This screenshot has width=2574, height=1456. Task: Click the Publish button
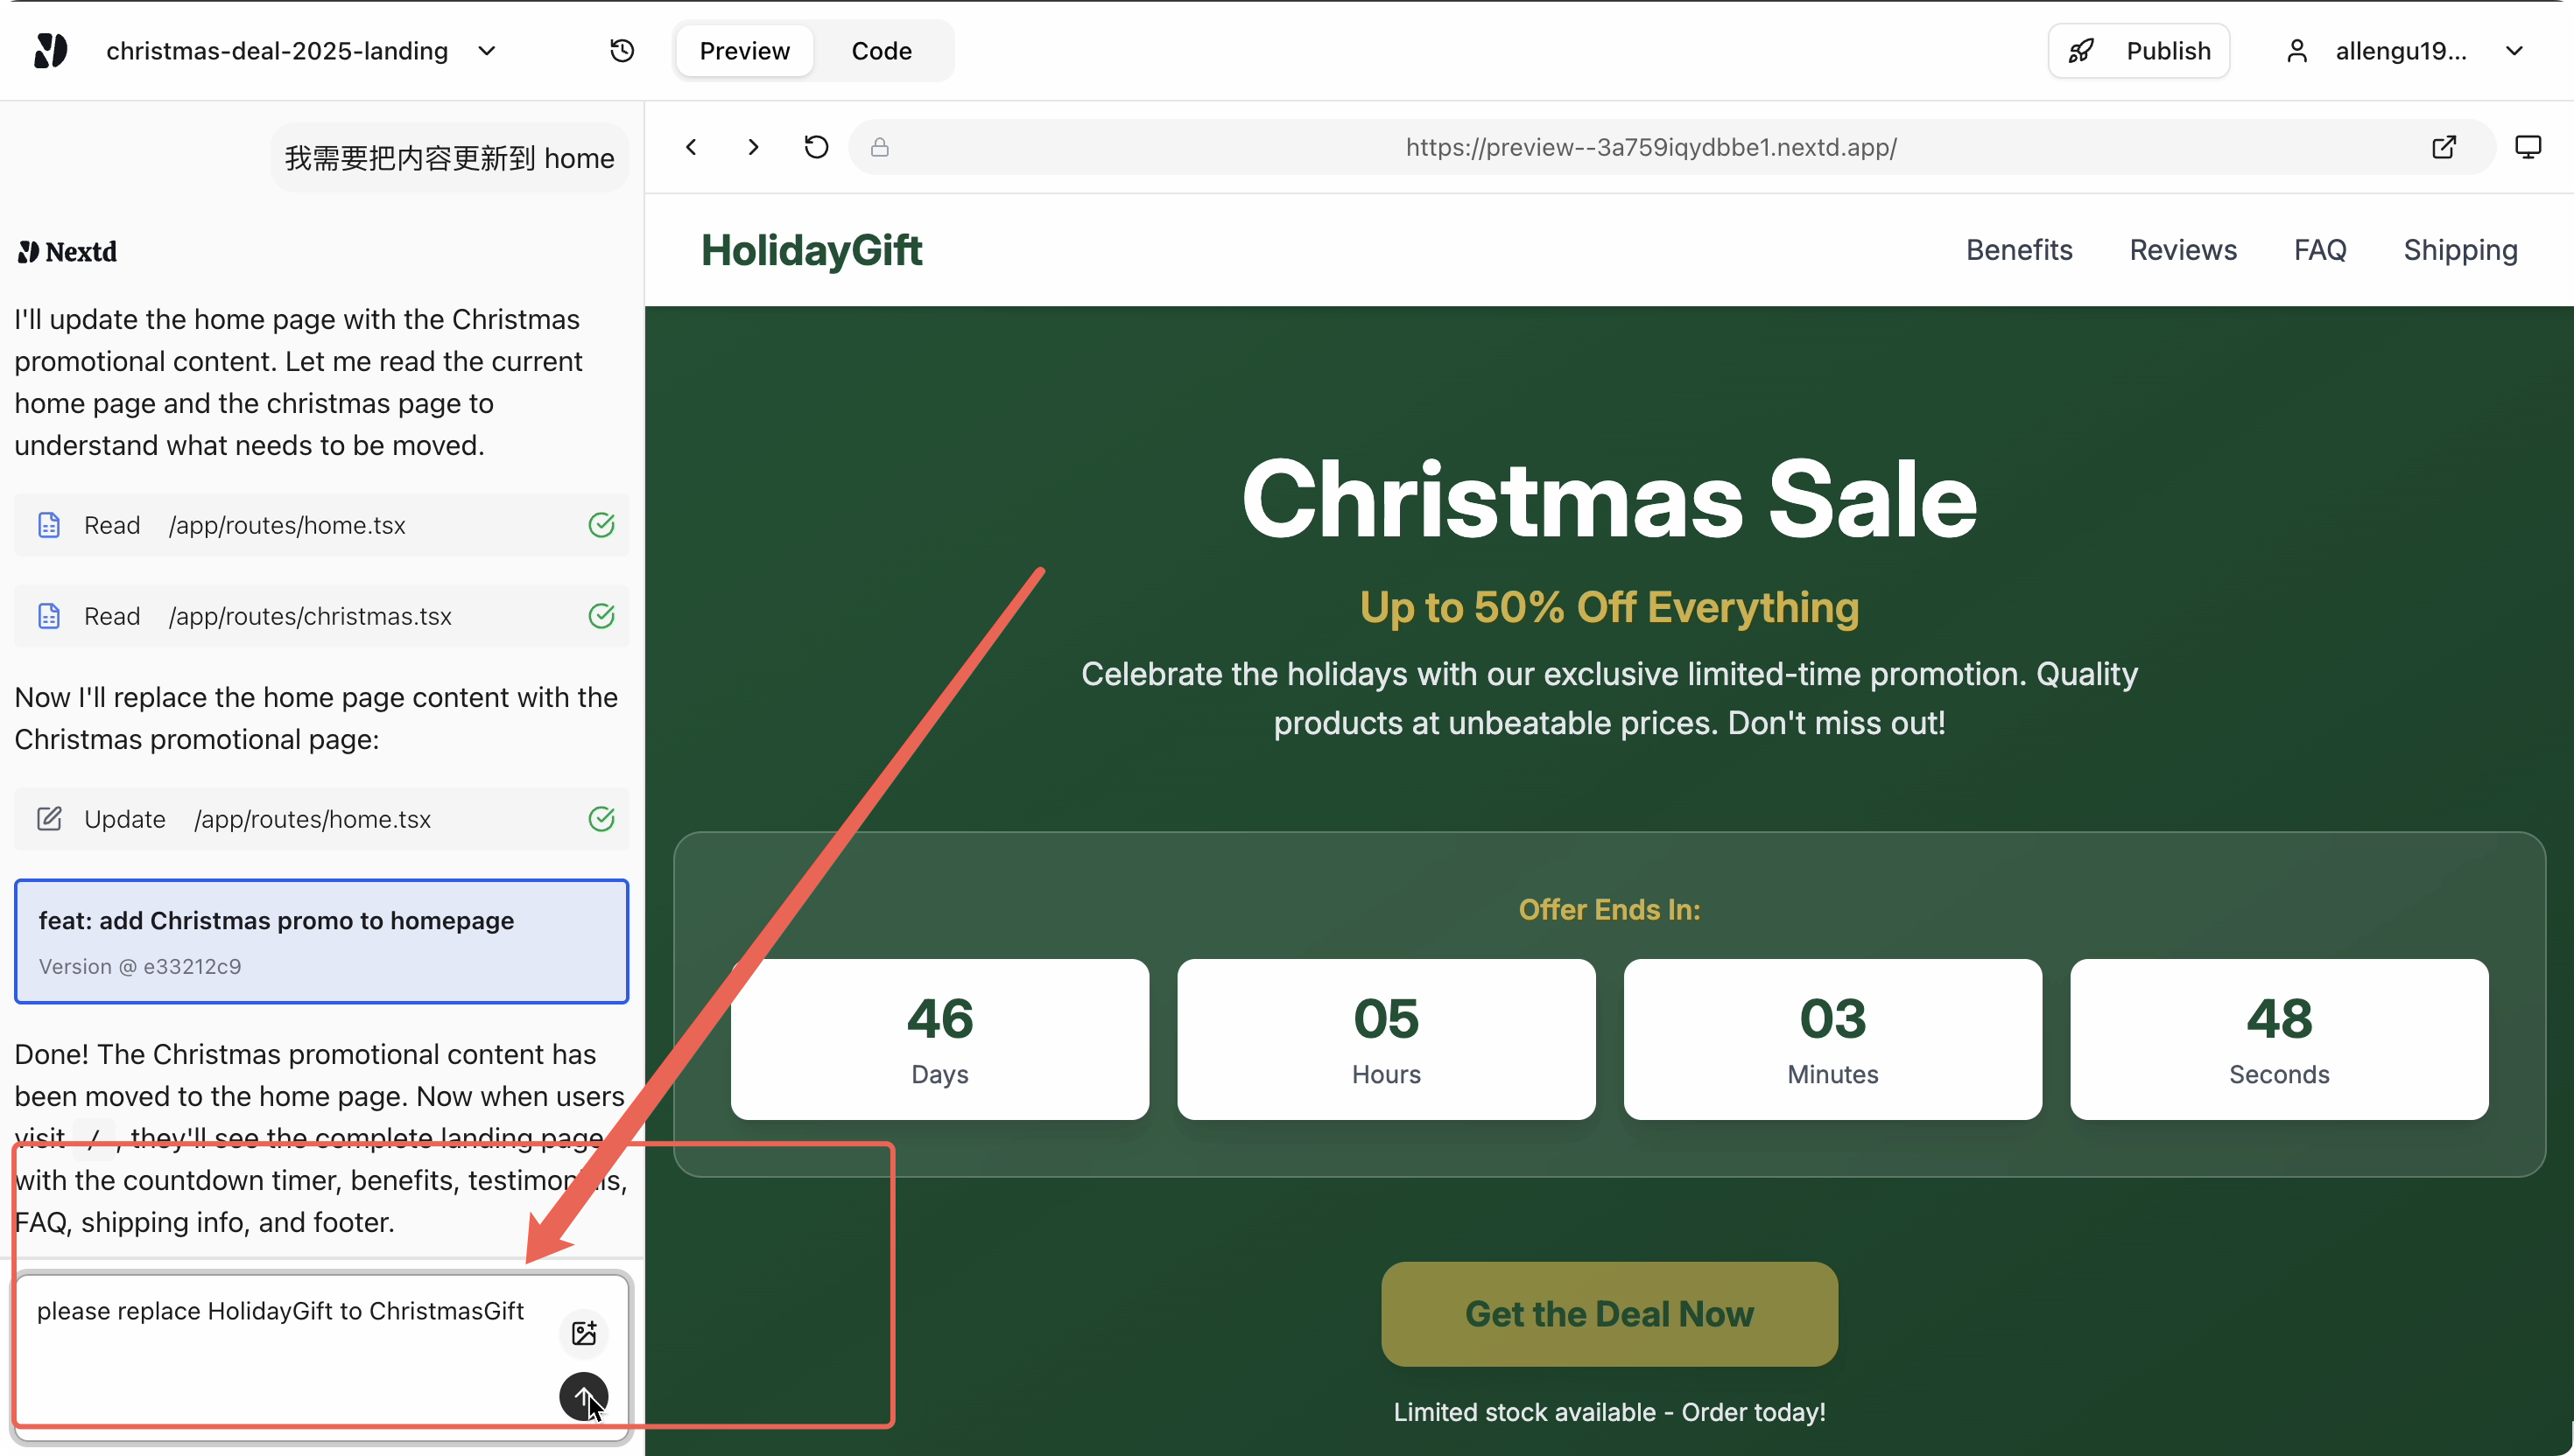coord(2139,51)
